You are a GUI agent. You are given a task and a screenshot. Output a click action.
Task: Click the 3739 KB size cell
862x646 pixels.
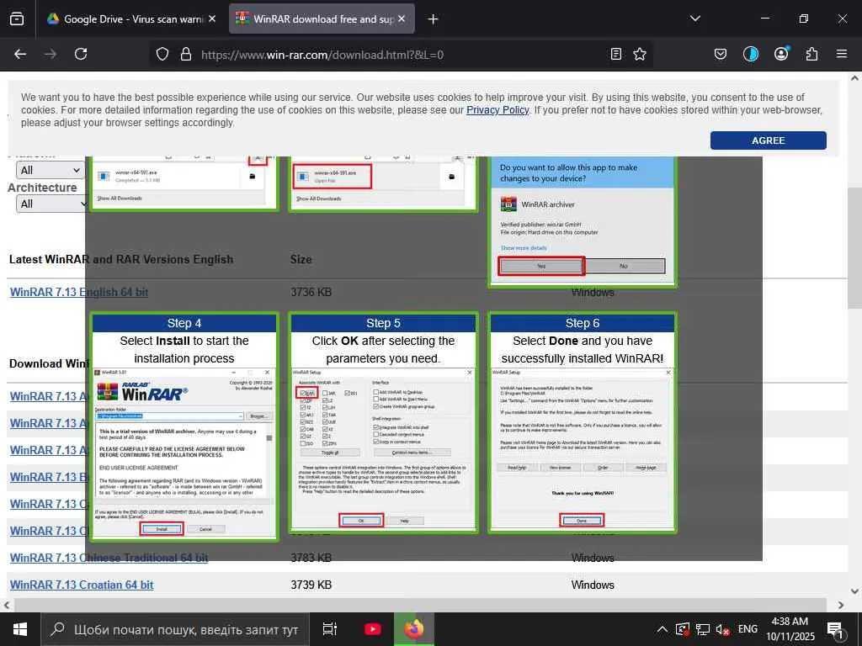tap(311, 585)
